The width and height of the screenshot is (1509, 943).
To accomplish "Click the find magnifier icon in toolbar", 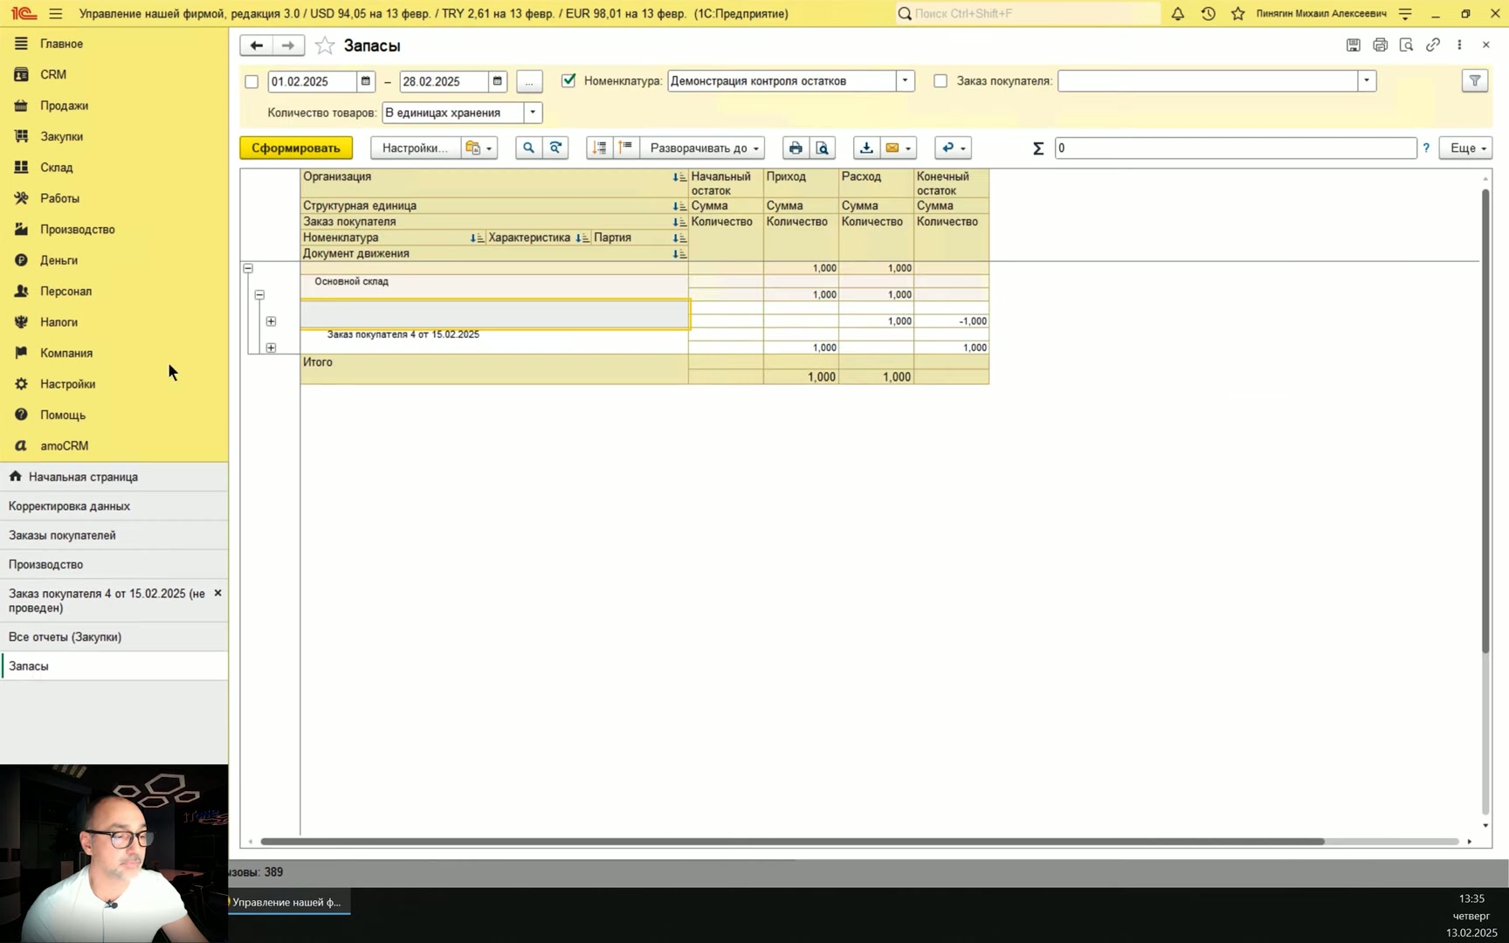I will pos(528,148).
